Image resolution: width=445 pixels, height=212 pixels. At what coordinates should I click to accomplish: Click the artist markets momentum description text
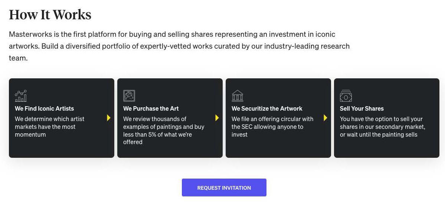(49, 127)
